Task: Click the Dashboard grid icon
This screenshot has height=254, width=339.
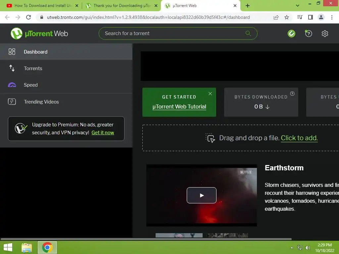Action: 12,52
